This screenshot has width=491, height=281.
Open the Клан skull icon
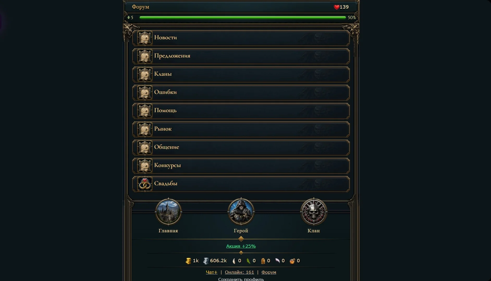(314, 212)
